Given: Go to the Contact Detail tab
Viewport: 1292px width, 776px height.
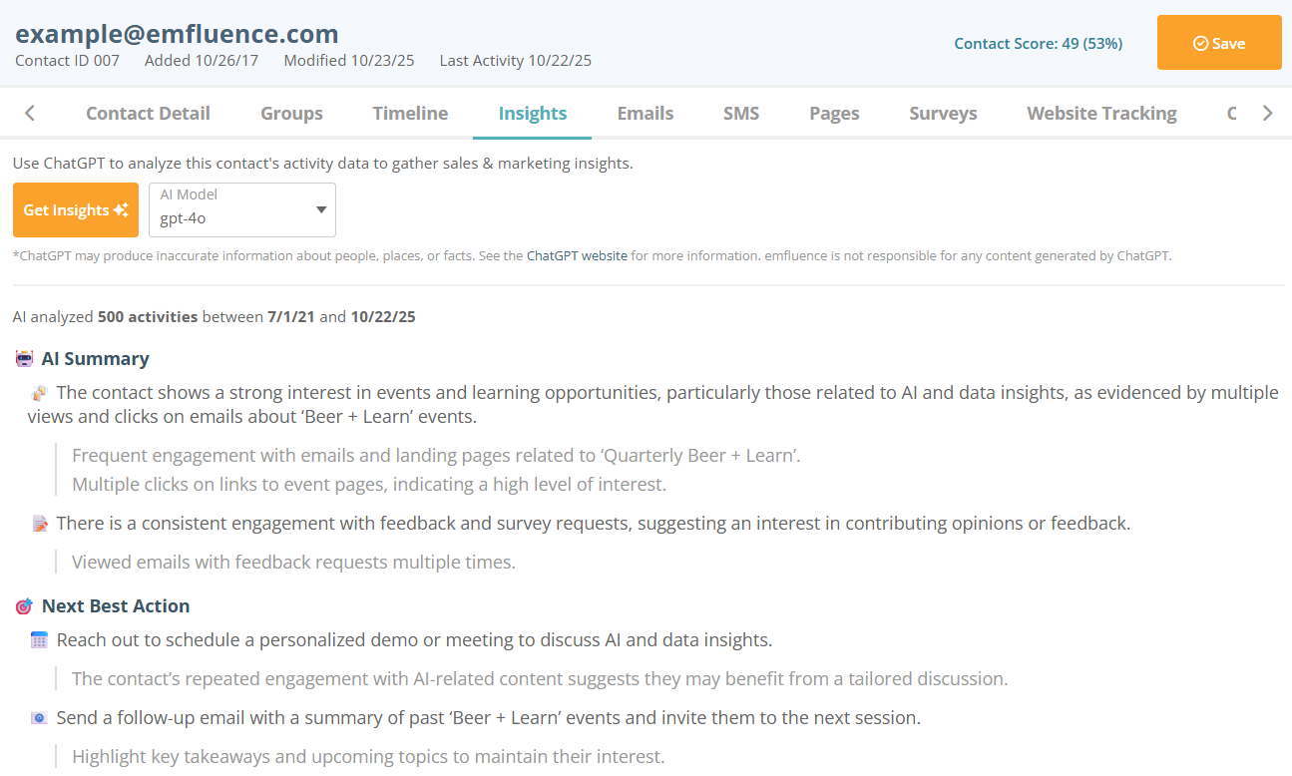Looking at the screenshot, I should [x=148, y=114].
